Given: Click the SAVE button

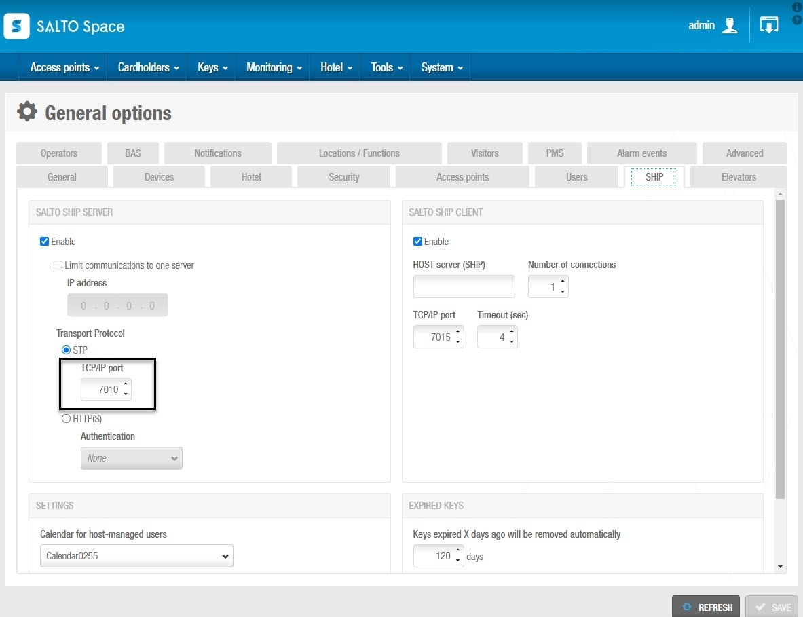Looking at the screenshot, I should pyautogui.click(x=772, y=607).
